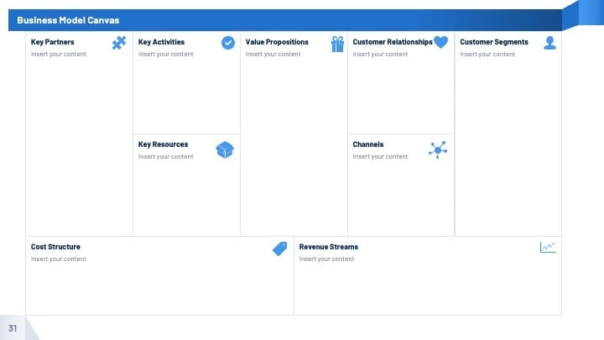Click the puzzle piece icon in Key Partners

(119, 43)
